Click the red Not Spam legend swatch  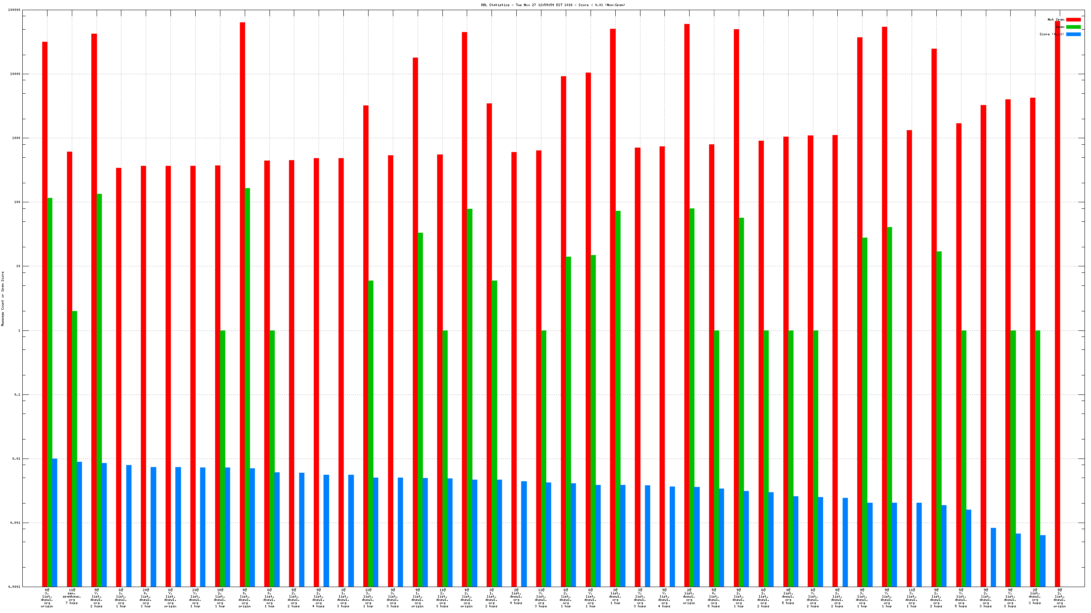point(1073,19)
